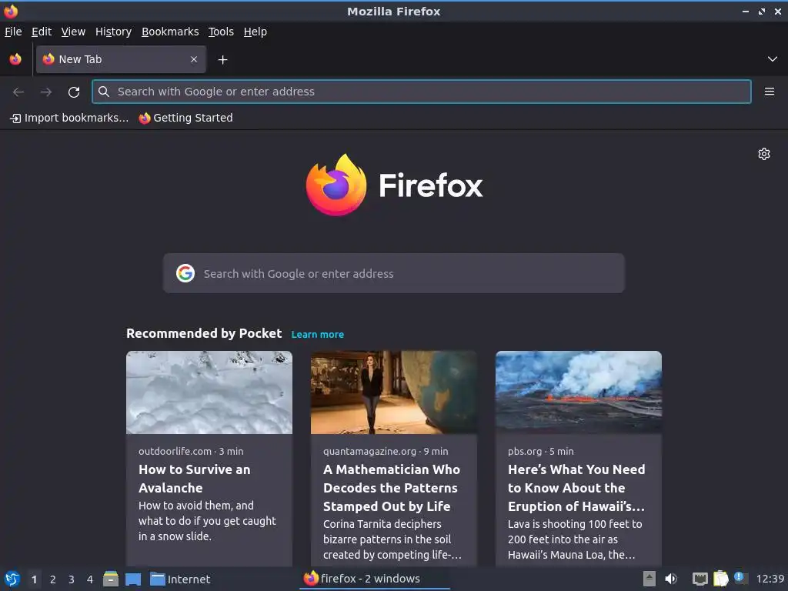Open Here's What You Need to Know headline
The height and width of the screenshot is (591, 788).
pos(576,487)
